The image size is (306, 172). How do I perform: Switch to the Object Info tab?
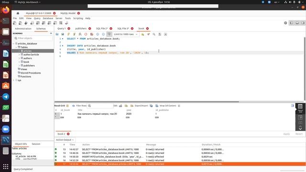21,144
